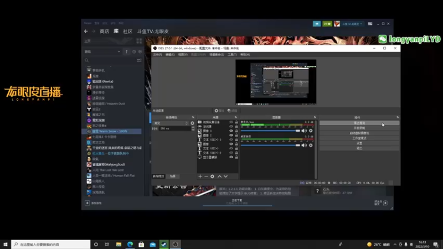Toggle Steam sort-by-recent clock icon
Screen dimensions: 443x249
[134, 51]
